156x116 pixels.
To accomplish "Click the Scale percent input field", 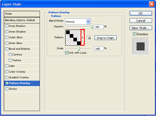I will coord(99,49).
